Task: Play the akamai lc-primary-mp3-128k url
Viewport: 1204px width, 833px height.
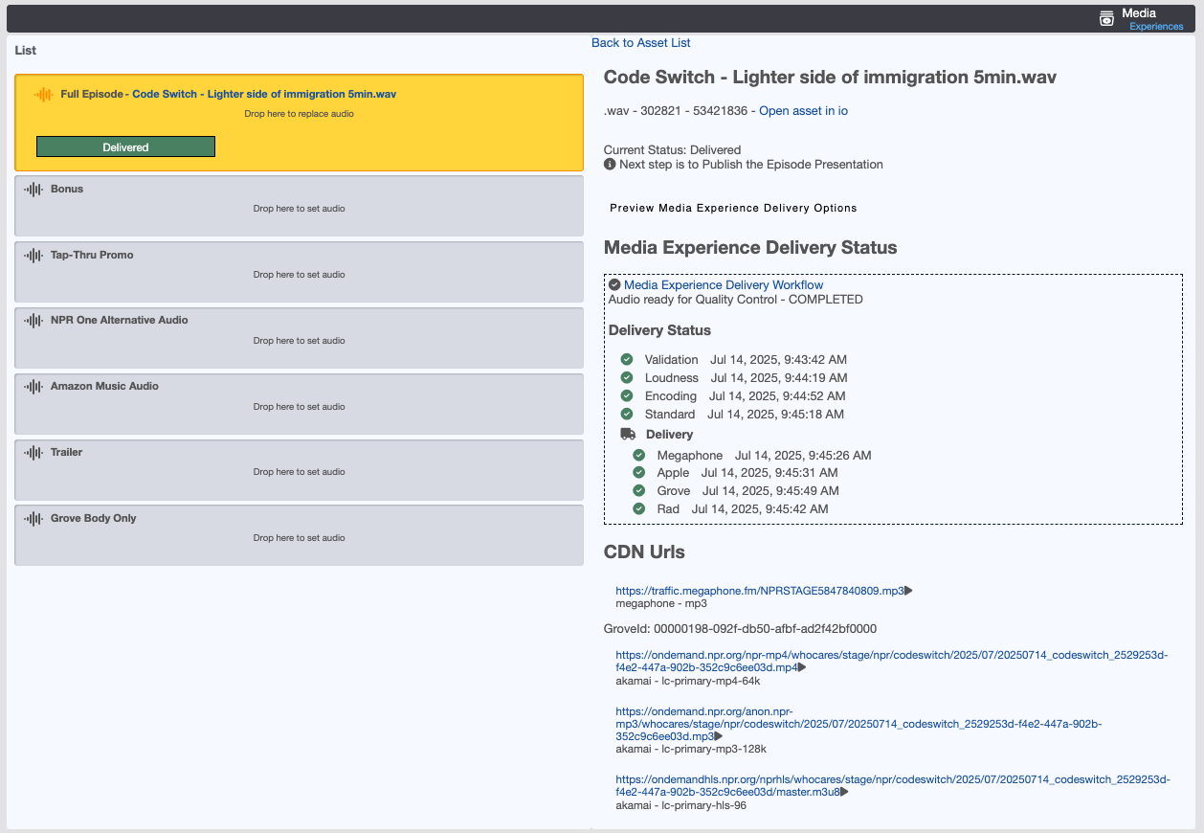Action: (719, 737)
